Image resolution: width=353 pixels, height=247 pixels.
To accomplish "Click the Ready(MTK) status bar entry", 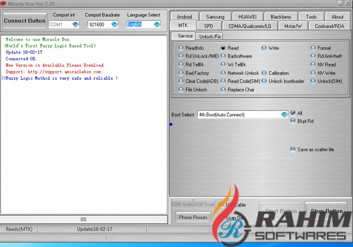I will pyautogui.click(x=19, y=229).
